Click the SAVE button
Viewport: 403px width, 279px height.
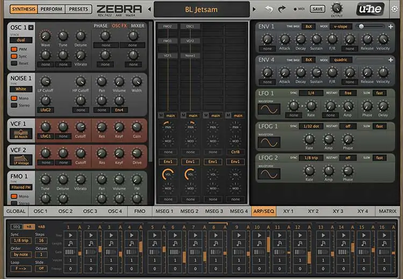pos(318,9)
